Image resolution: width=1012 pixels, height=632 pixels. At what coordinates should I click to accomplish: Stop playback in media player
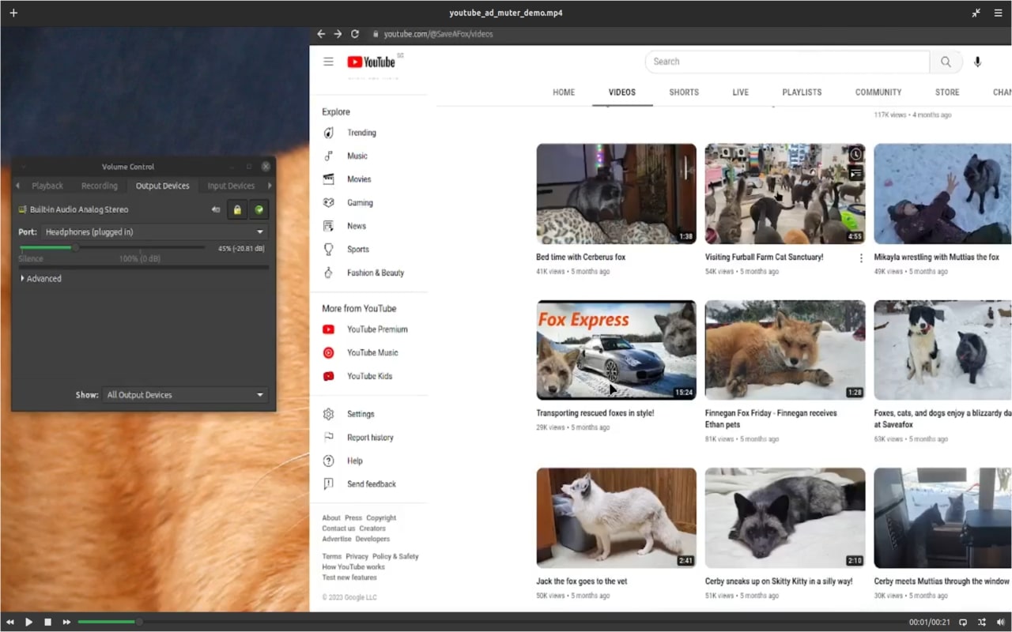47,623
